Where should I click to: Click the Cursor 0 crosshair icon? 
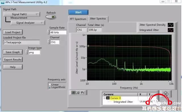click(108, 98)
